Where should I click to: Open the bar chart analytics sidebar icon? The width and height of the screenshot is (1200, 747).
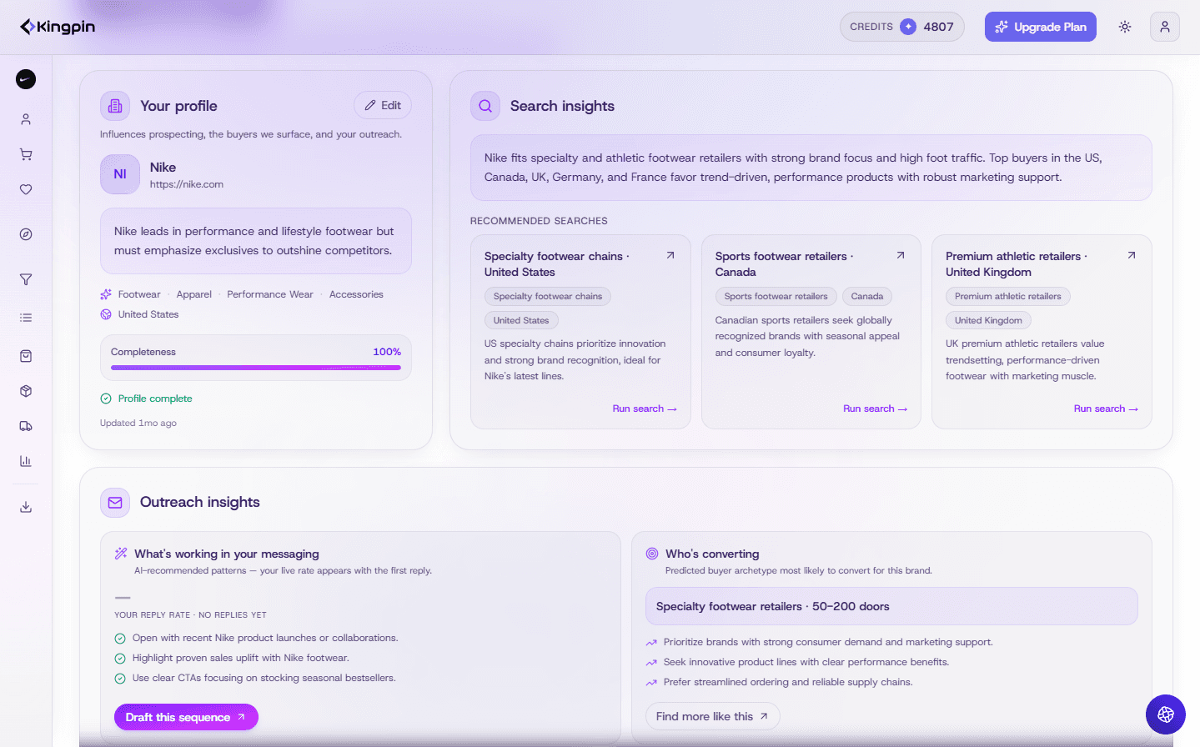click(26, 461)
